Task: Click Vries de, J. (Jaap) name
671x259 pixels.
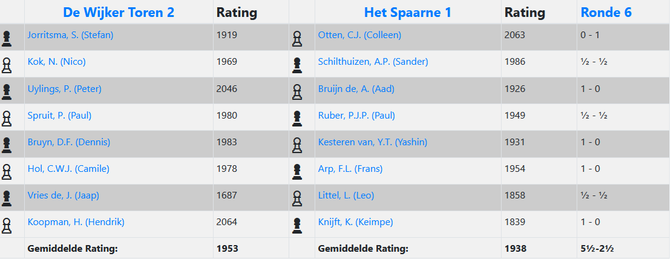Action: tap(63, 195)
